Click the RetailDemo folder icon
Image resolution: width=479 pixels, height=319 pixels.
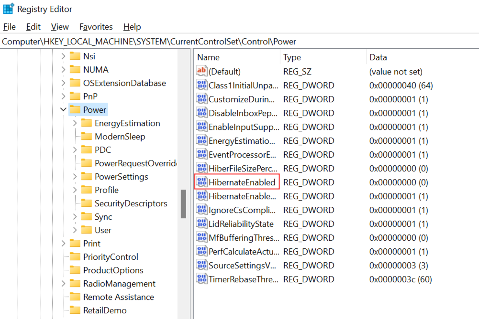point(75,310)
